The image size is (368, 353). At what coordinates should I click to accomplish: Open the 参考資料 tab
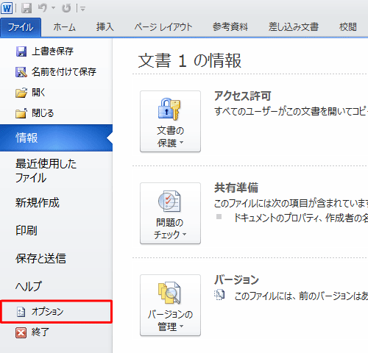pos(230,27)
